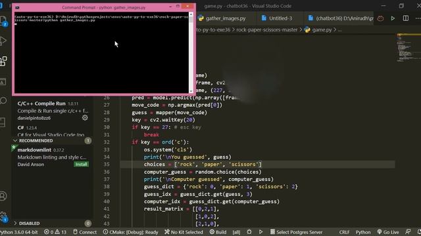Open the Manage gear in activity bar
The image size is (421, 236).
coord(3,216)
